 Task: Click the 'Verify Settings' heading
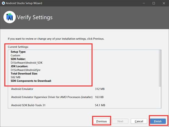(x=35, y=17)
